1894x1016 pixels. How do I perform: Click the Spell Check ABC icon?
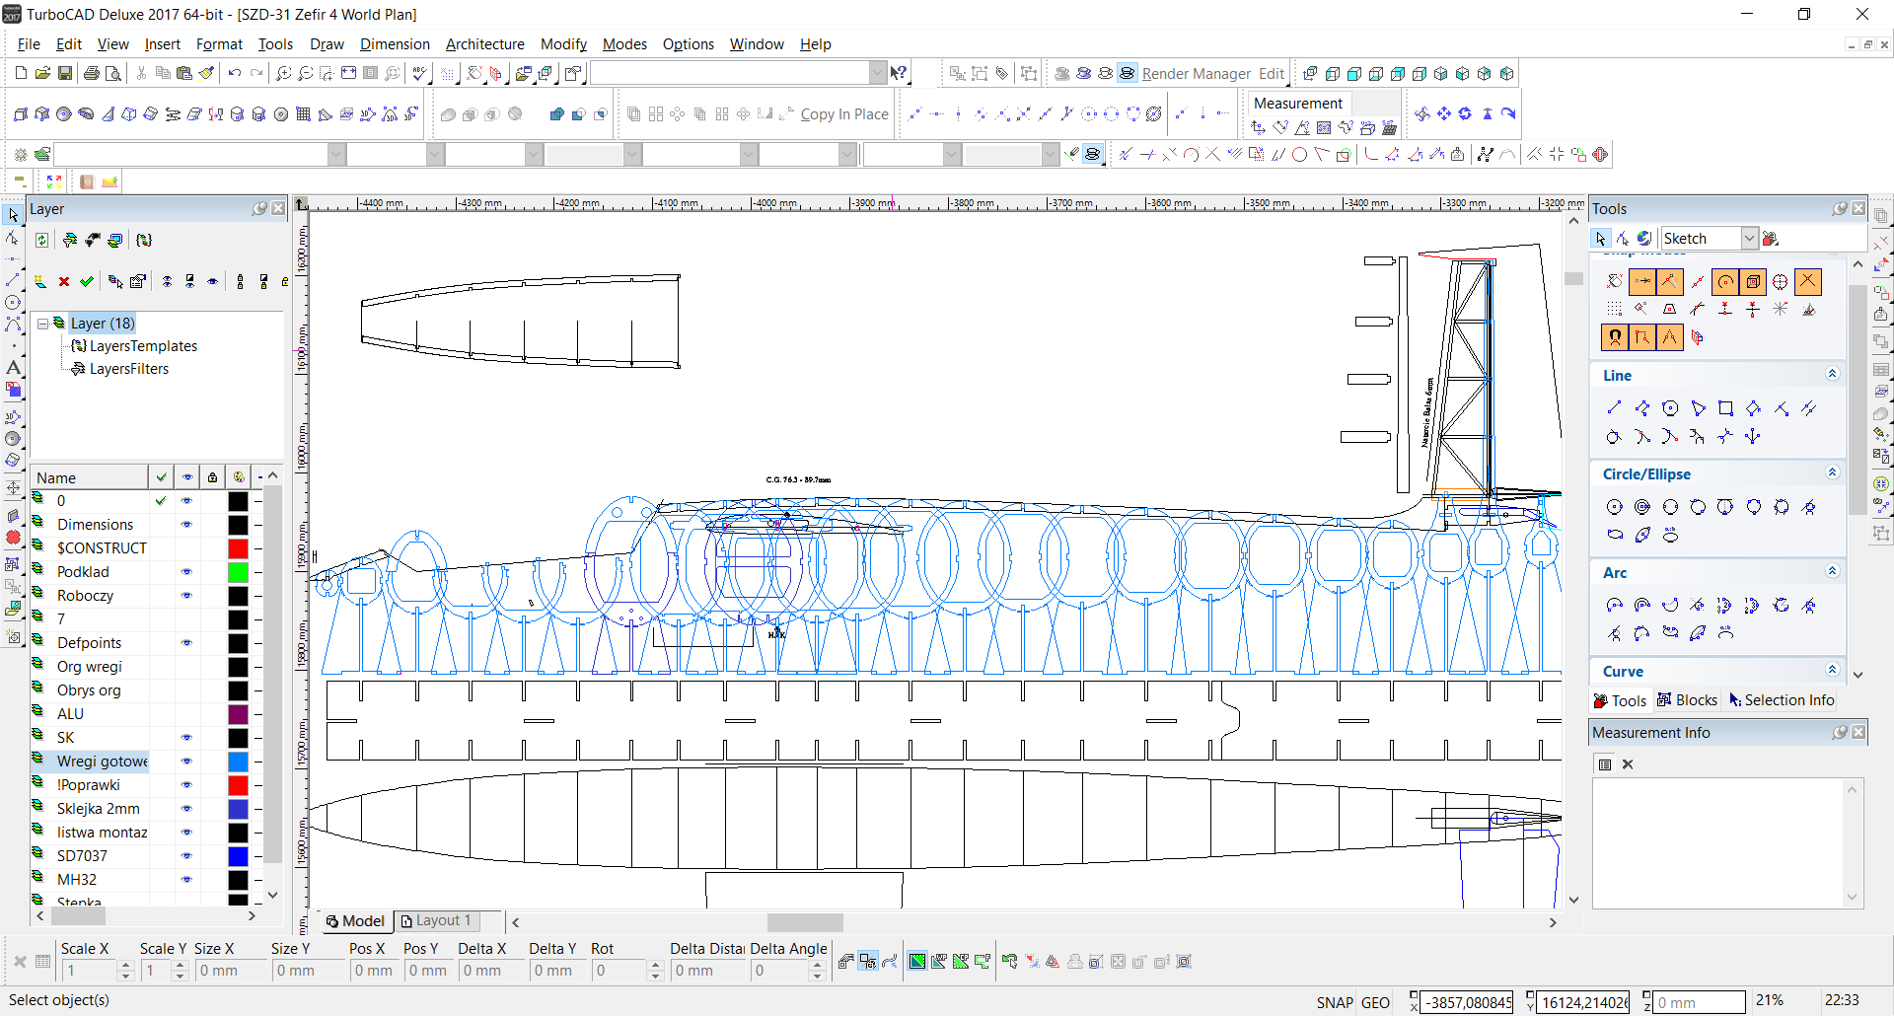(420, 73)
